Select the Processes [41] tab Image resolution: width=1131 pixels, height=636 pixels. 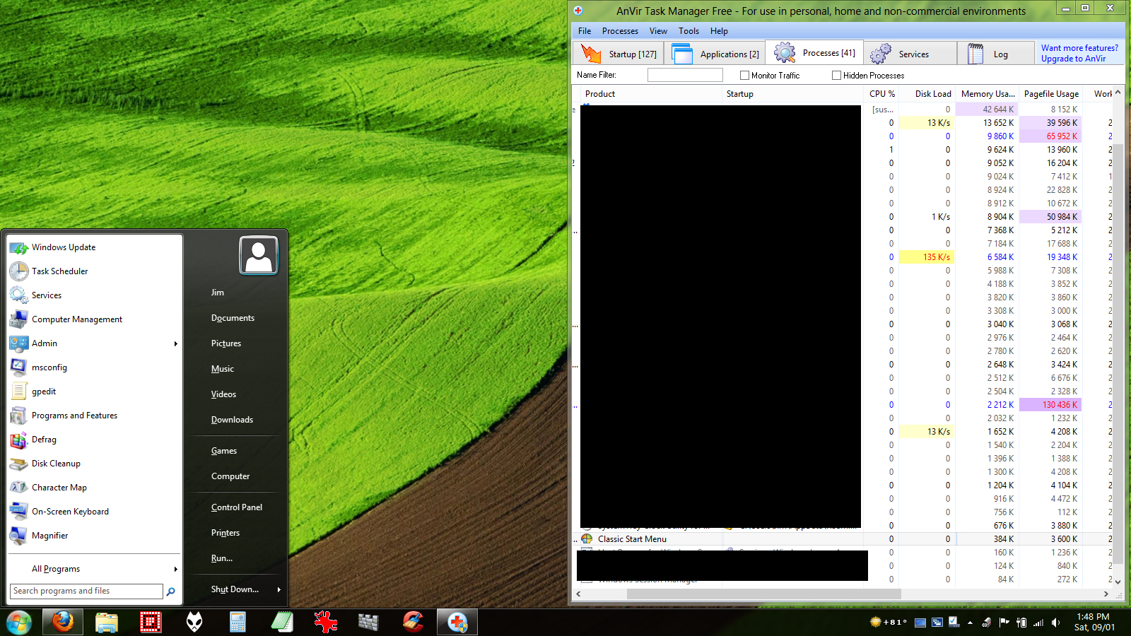pyautogui.click(x=814, y=52)
